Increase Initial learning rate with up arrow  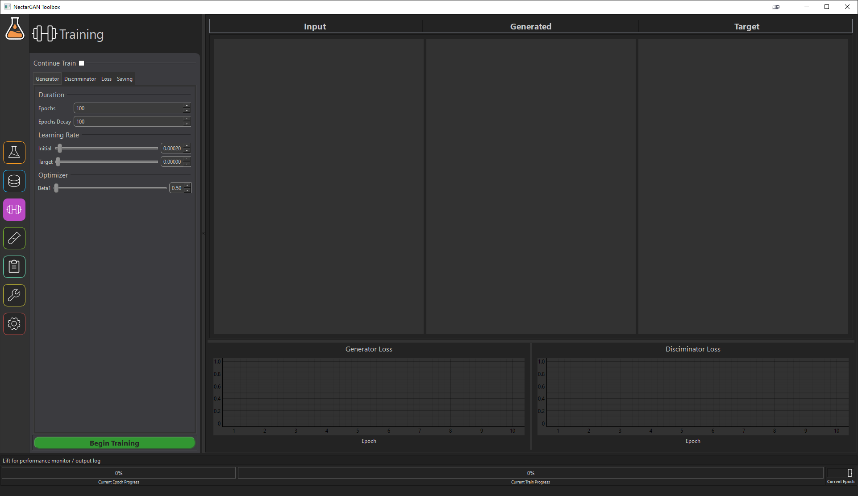point(187,146)
